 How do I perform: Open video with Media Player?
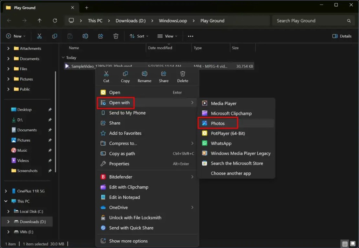(236, 103)
